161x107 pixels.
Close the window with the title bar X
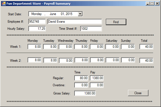(157, 4)
